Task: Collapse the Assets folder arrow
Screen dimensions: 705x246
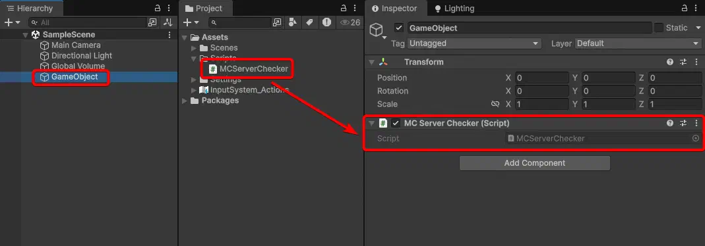Action: point(185,37)
